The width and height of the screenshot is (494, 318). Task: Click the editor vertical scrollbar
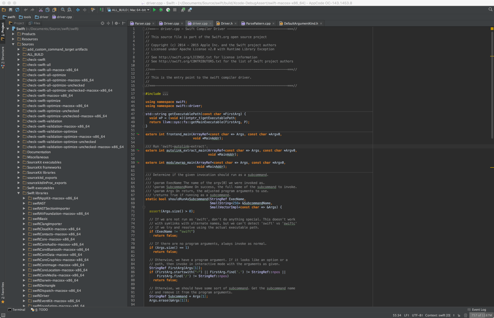click(492, 85)
